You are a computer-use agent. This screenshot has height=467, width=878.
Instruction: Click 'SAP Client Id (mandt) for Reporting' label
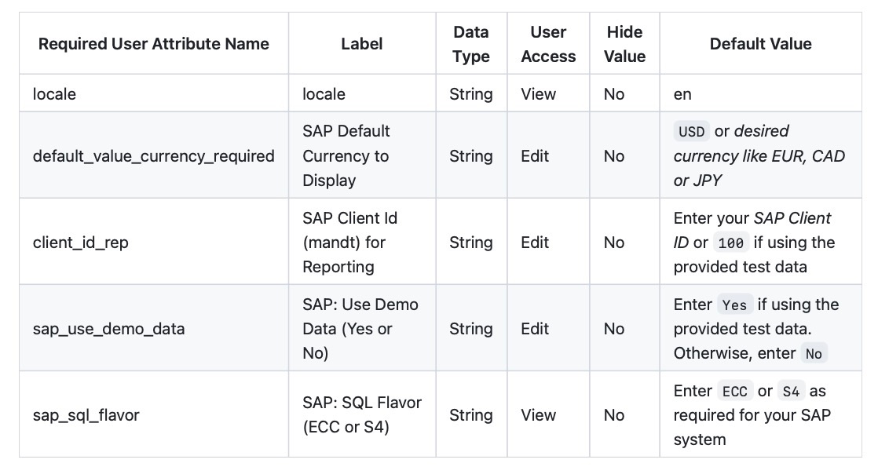tap(350, 242)
